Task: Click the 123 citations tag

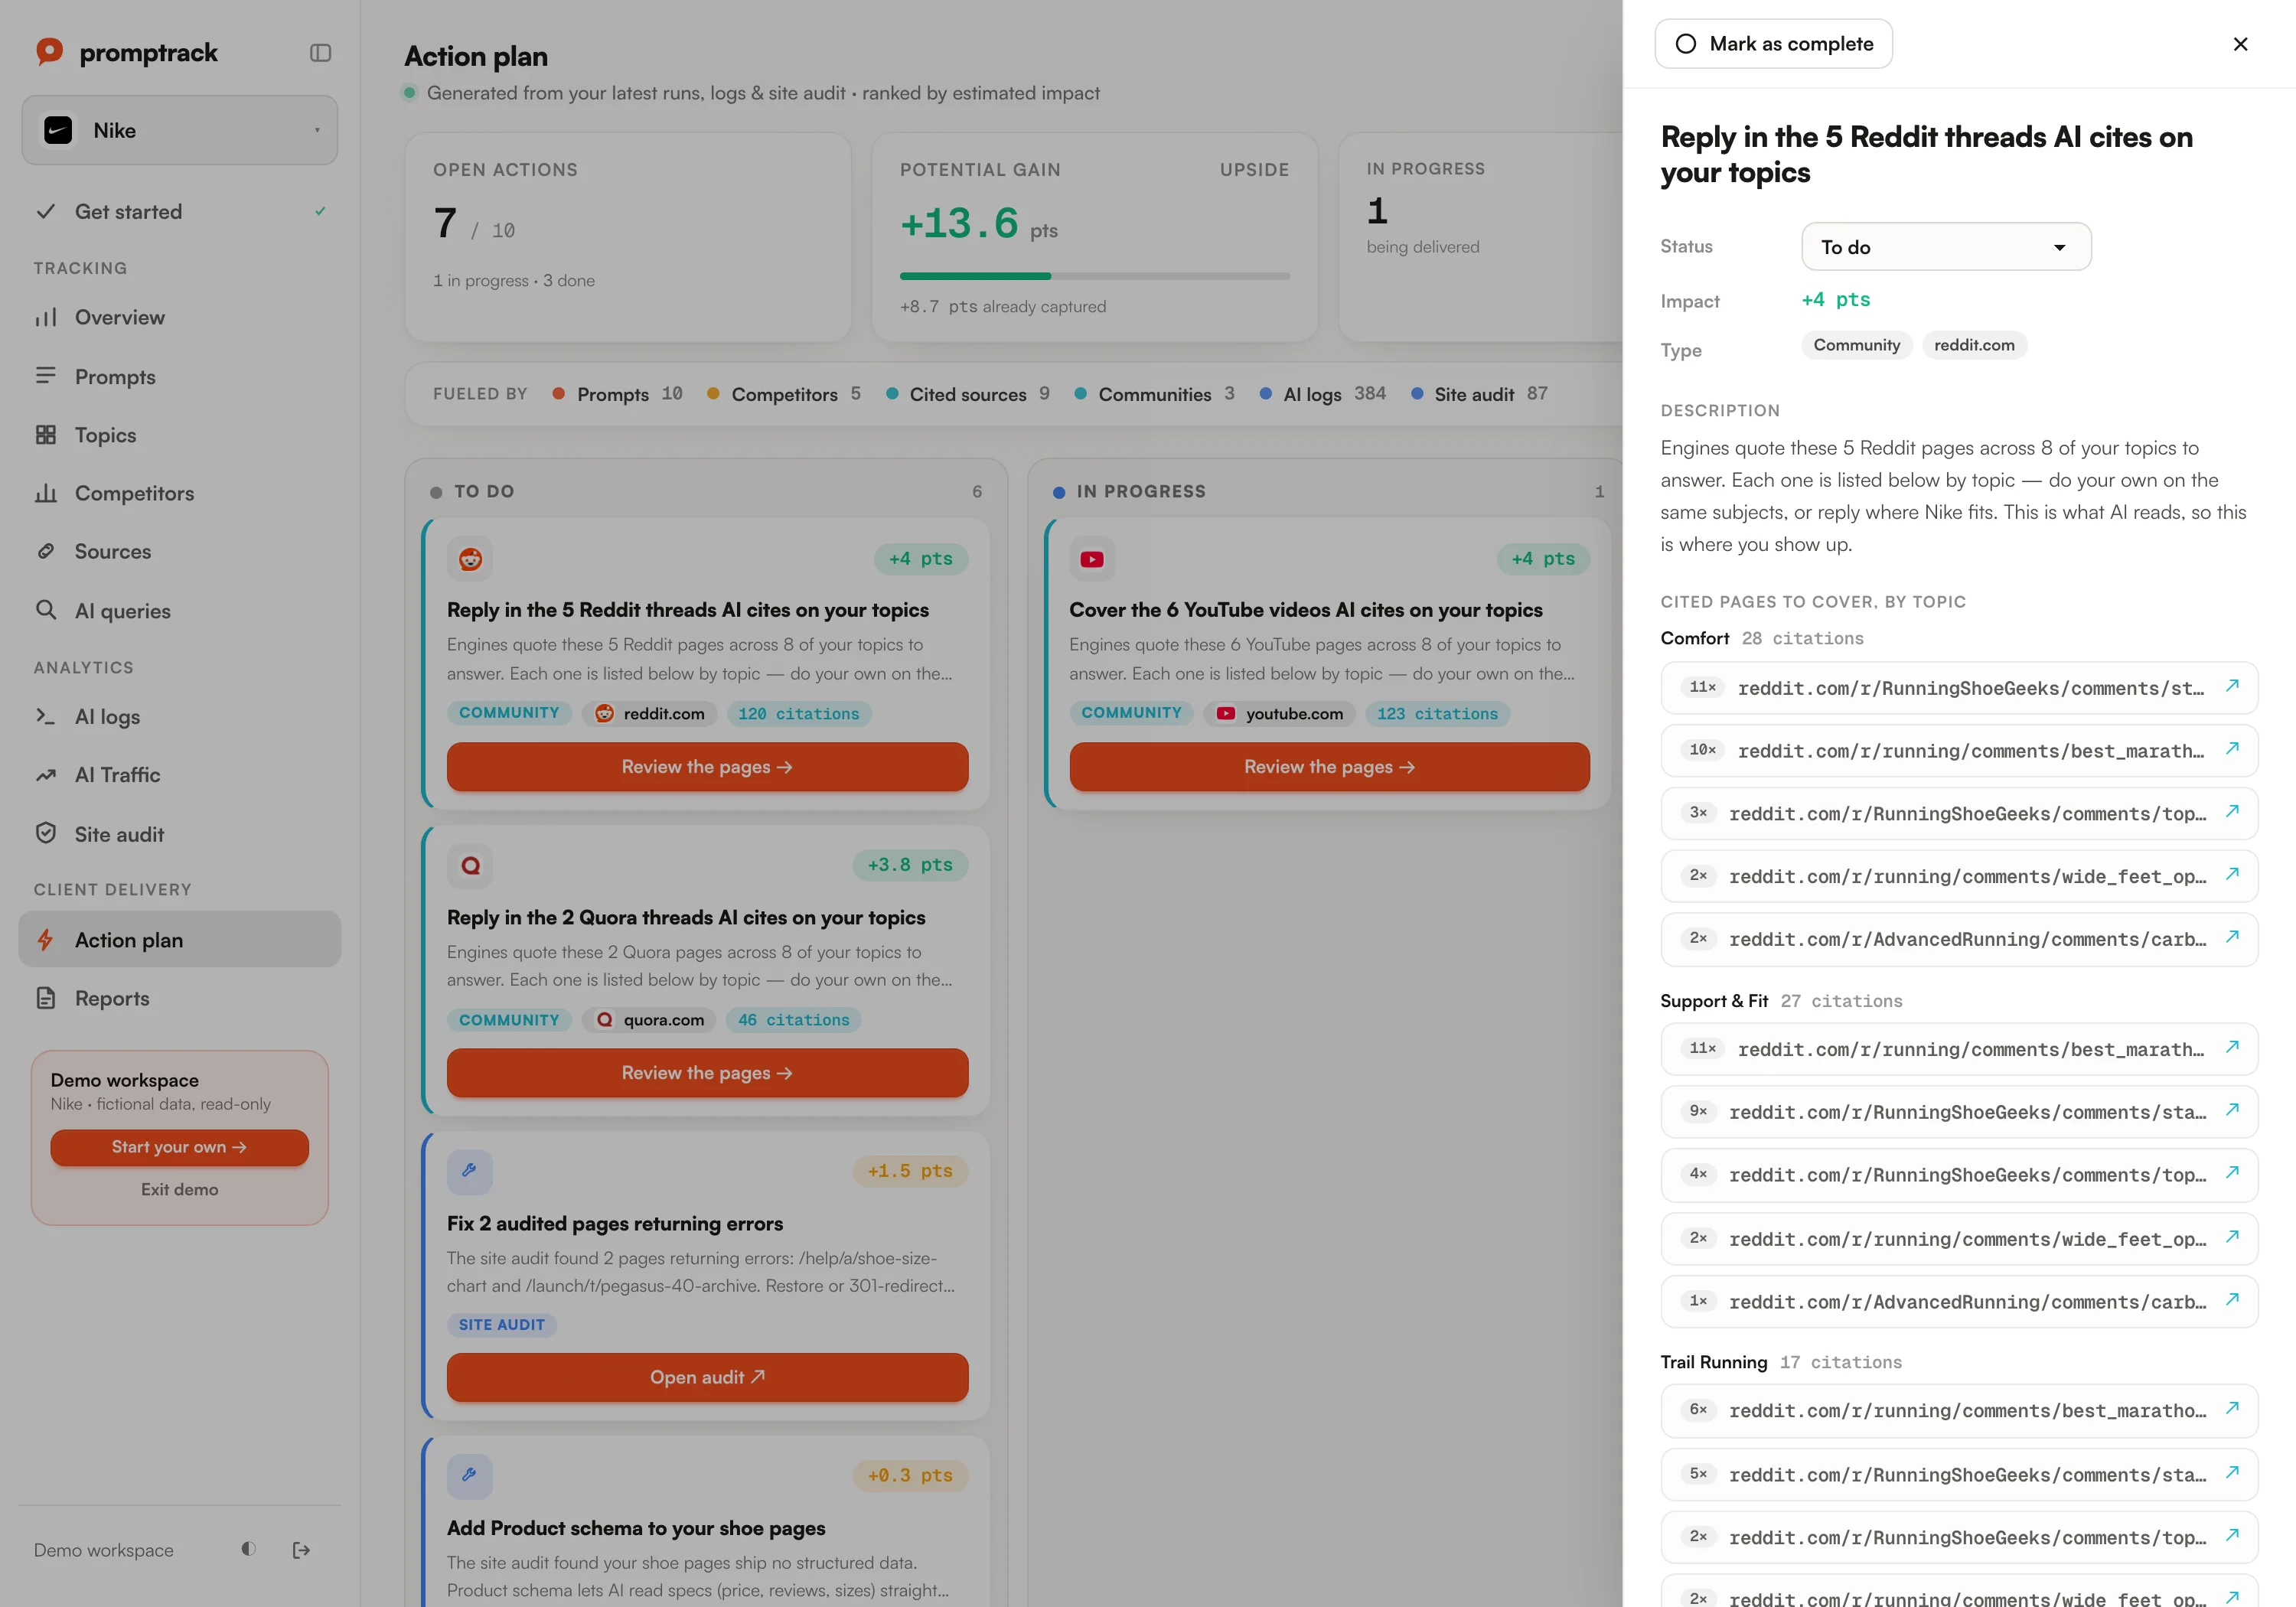Action: (x=1437, y=713)
